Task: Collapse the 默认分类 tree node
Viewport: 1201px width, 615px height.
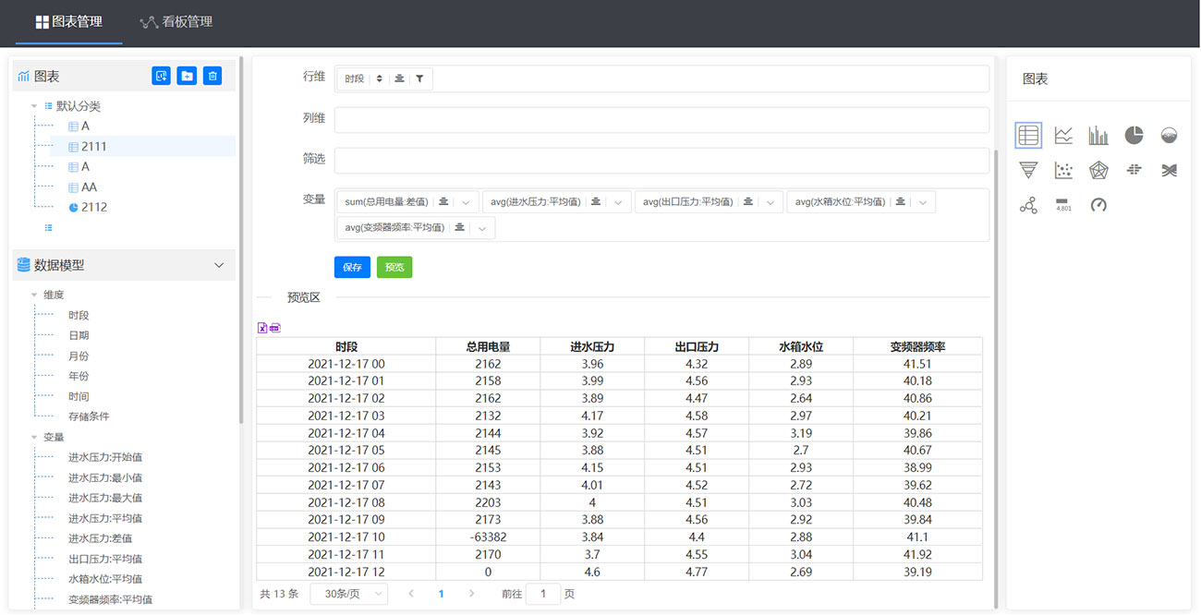Action: click(x=34, y=106)
